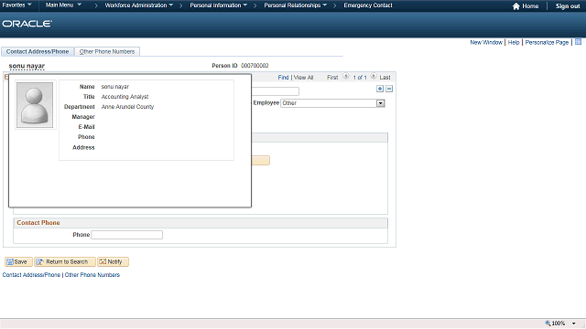Select the Contact Address/Phone tab
This screenshot has width=586, height=329.
coord(38,51)
